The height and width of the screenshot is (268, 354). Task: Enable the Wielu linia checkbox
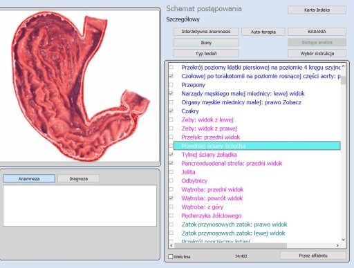pos(171,256)
